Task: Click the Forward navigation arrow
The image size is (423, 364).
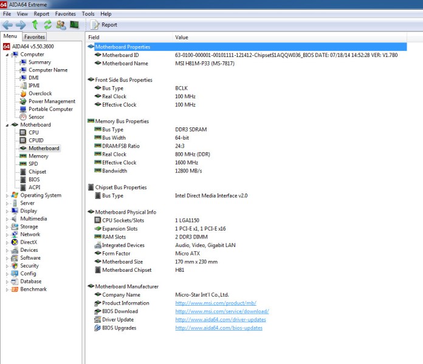Action: (x=21, y=25)
